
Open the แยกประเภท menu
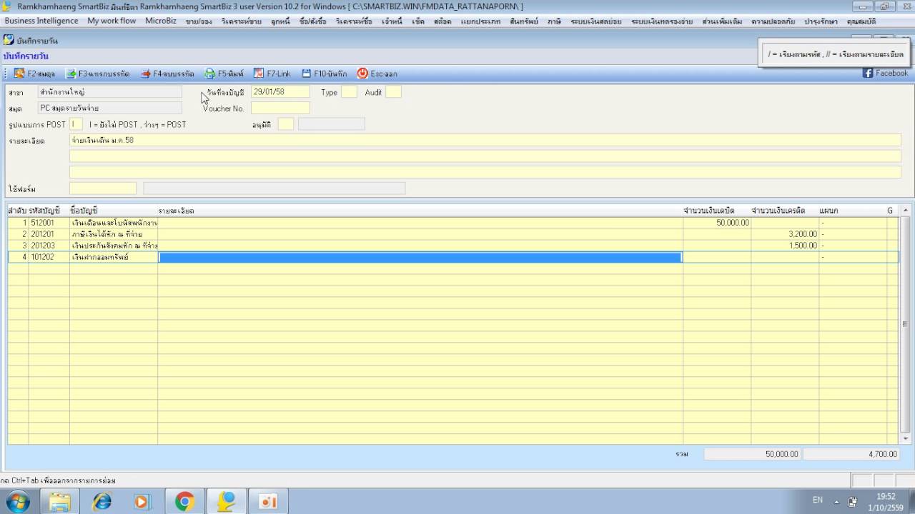[x=480, y=21]
